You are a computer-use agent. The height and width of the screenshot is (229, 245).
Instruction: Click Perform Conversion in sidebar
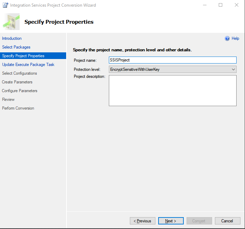(18, 108)
